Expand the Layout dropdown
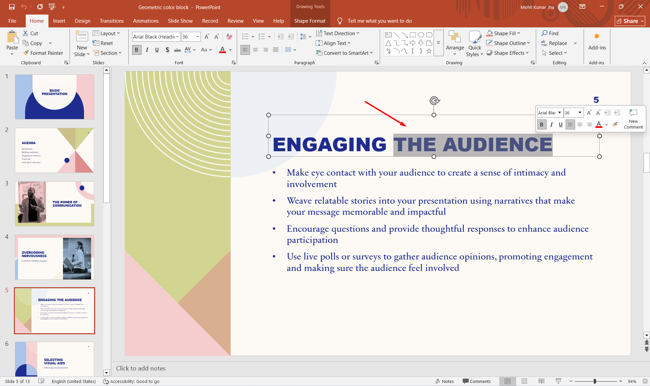The height and width of the screenshot is (386, 650). 106,33
